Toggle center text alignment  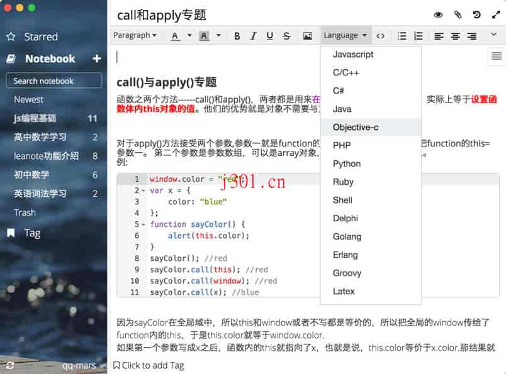[x=454, y=36]
